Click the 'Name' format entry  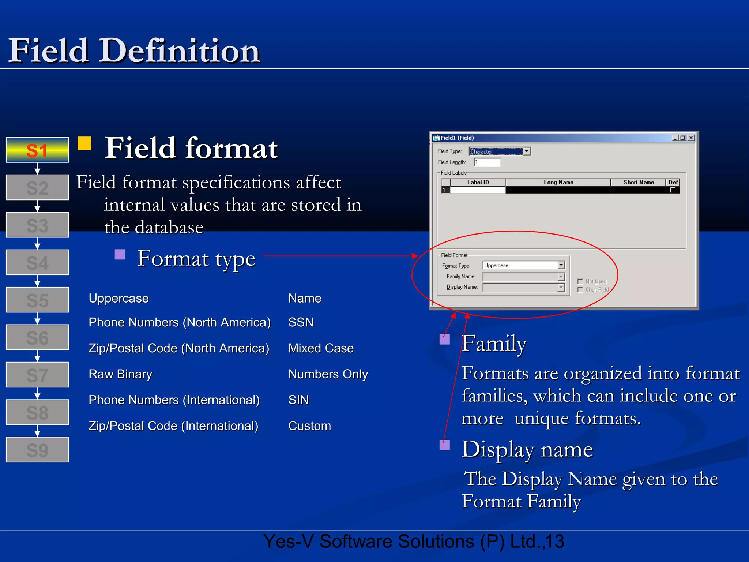coord(305,298)
